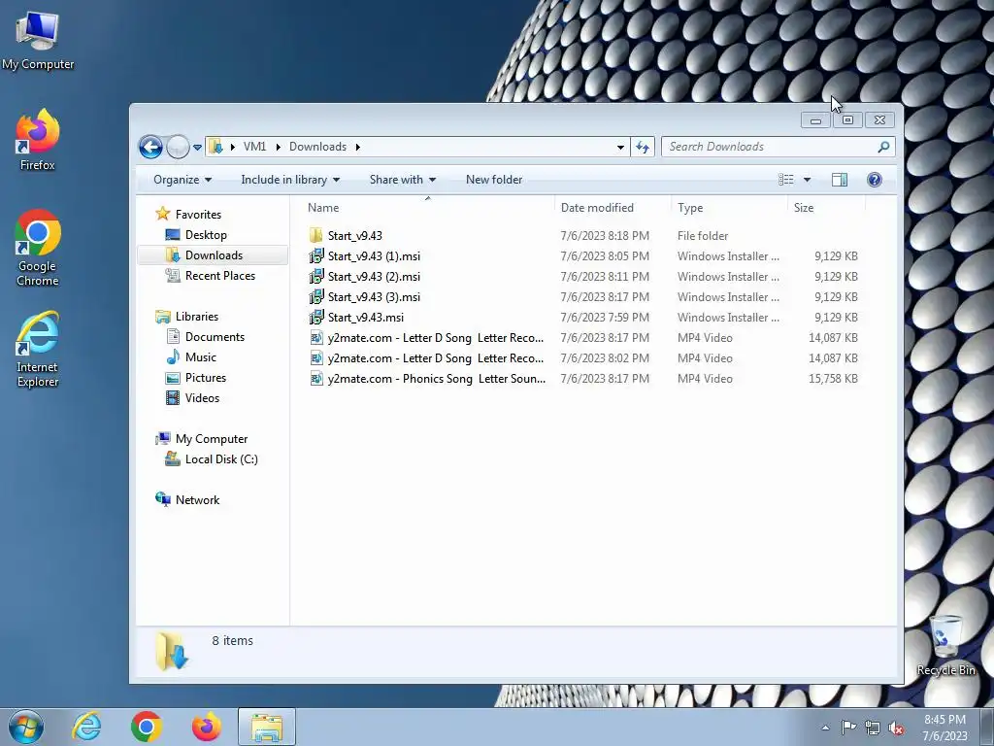This screenshot has width=994, height=746.
Task: Select Downloads in the navigation pane
Action: coord(214,255)
